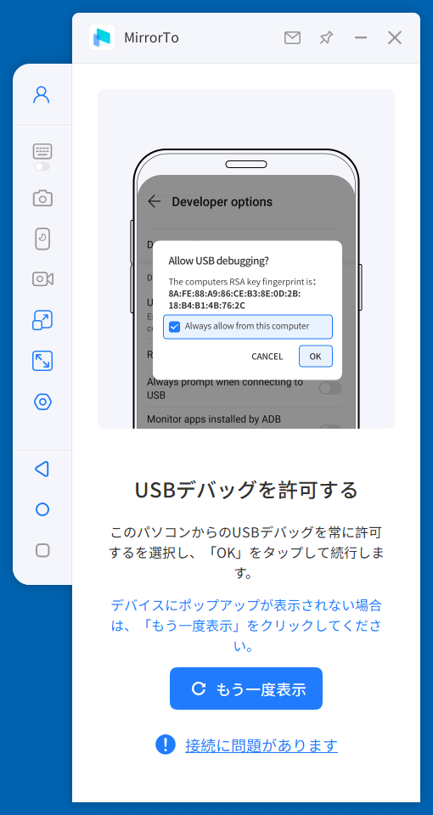
Task: Click the MirrorTo app logo
Action: point(102,37)
